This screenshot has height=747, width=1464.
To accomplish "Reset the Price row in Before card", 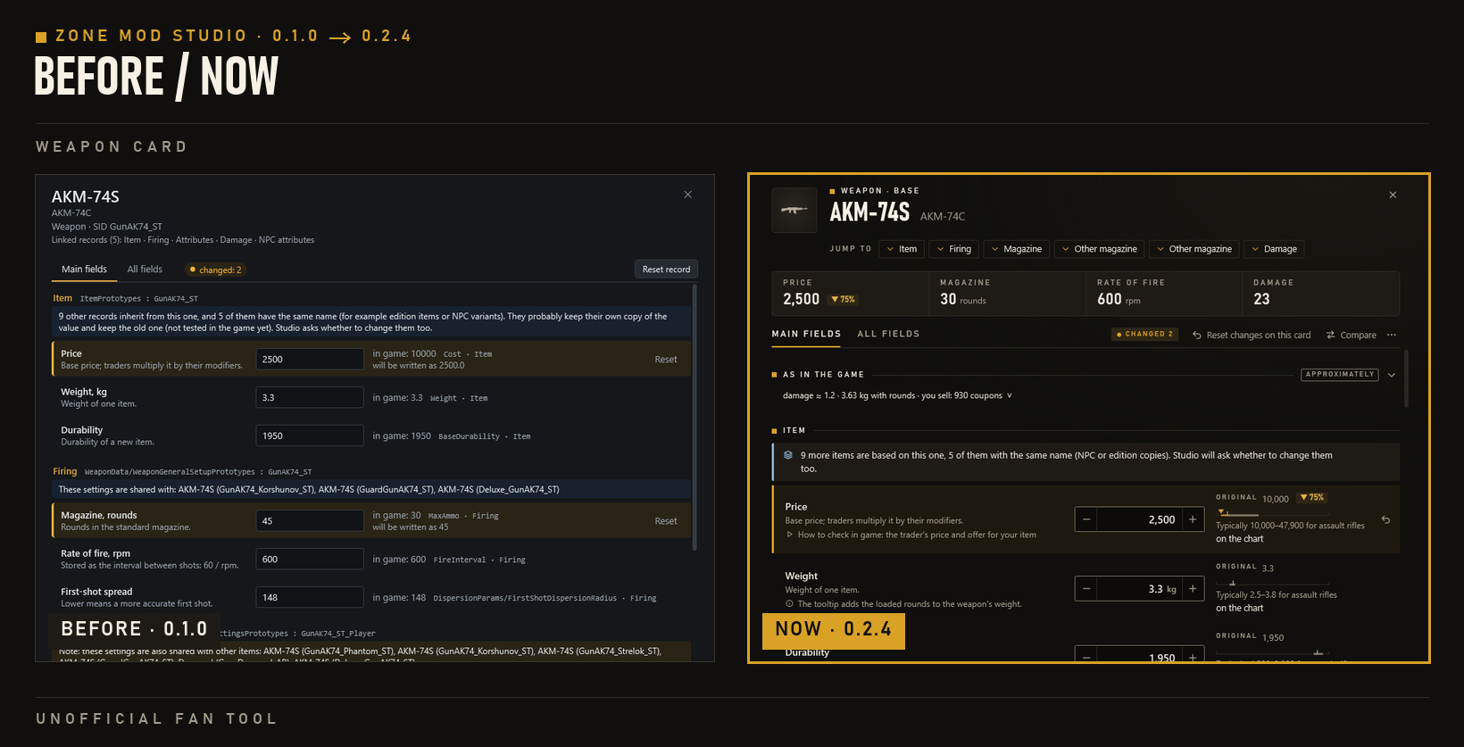I will click(x=666, y=360).
